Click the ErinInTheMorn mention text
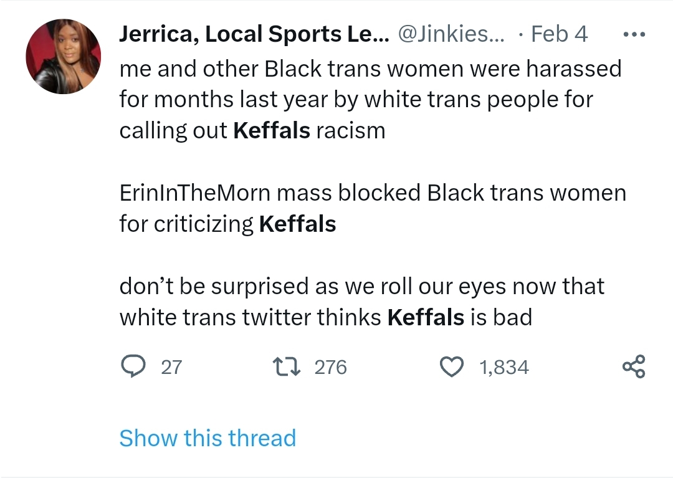The width and height of the screenshot is (673, 478). [x=195, y=193]
